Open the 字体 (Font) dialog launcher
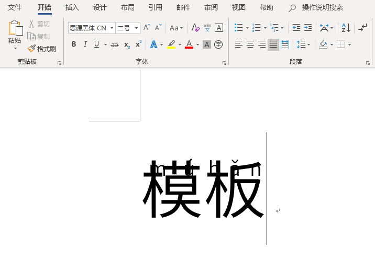 [x=224, y=63]
